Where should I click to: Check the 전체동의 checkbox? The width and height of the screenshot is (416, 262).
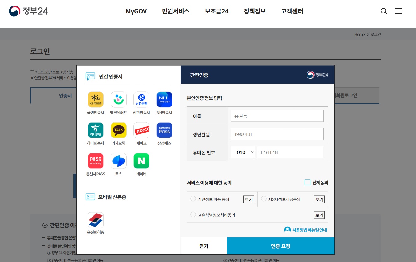point(307,183)
